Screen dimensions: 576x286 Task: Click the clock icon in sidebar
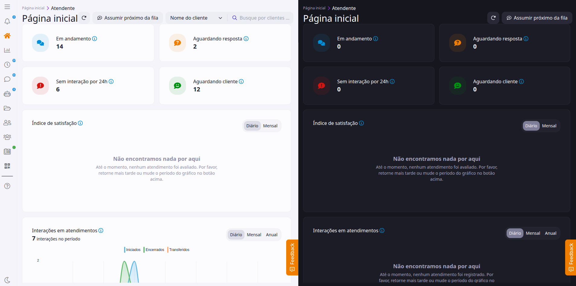7,65
